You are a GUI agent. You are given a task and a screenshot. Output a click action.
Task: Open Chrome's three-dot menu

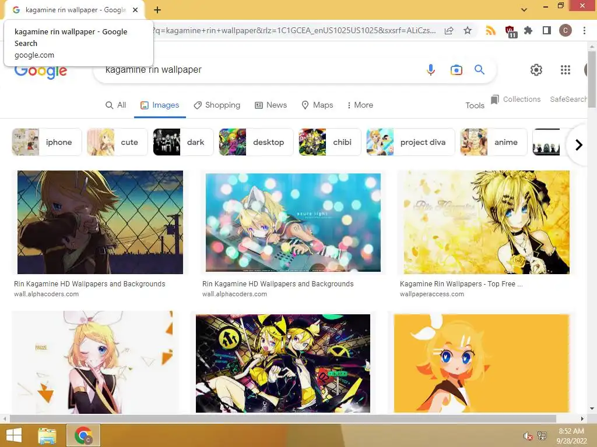[584, 30]
